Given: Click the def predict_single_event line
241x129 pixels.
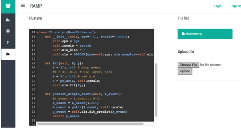Looking at the screenshot, I should point(83,94).
